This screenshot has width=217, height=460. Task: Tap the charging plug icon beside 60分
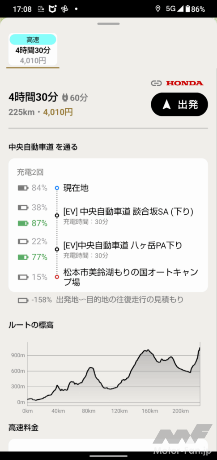(x=65, y=97)
